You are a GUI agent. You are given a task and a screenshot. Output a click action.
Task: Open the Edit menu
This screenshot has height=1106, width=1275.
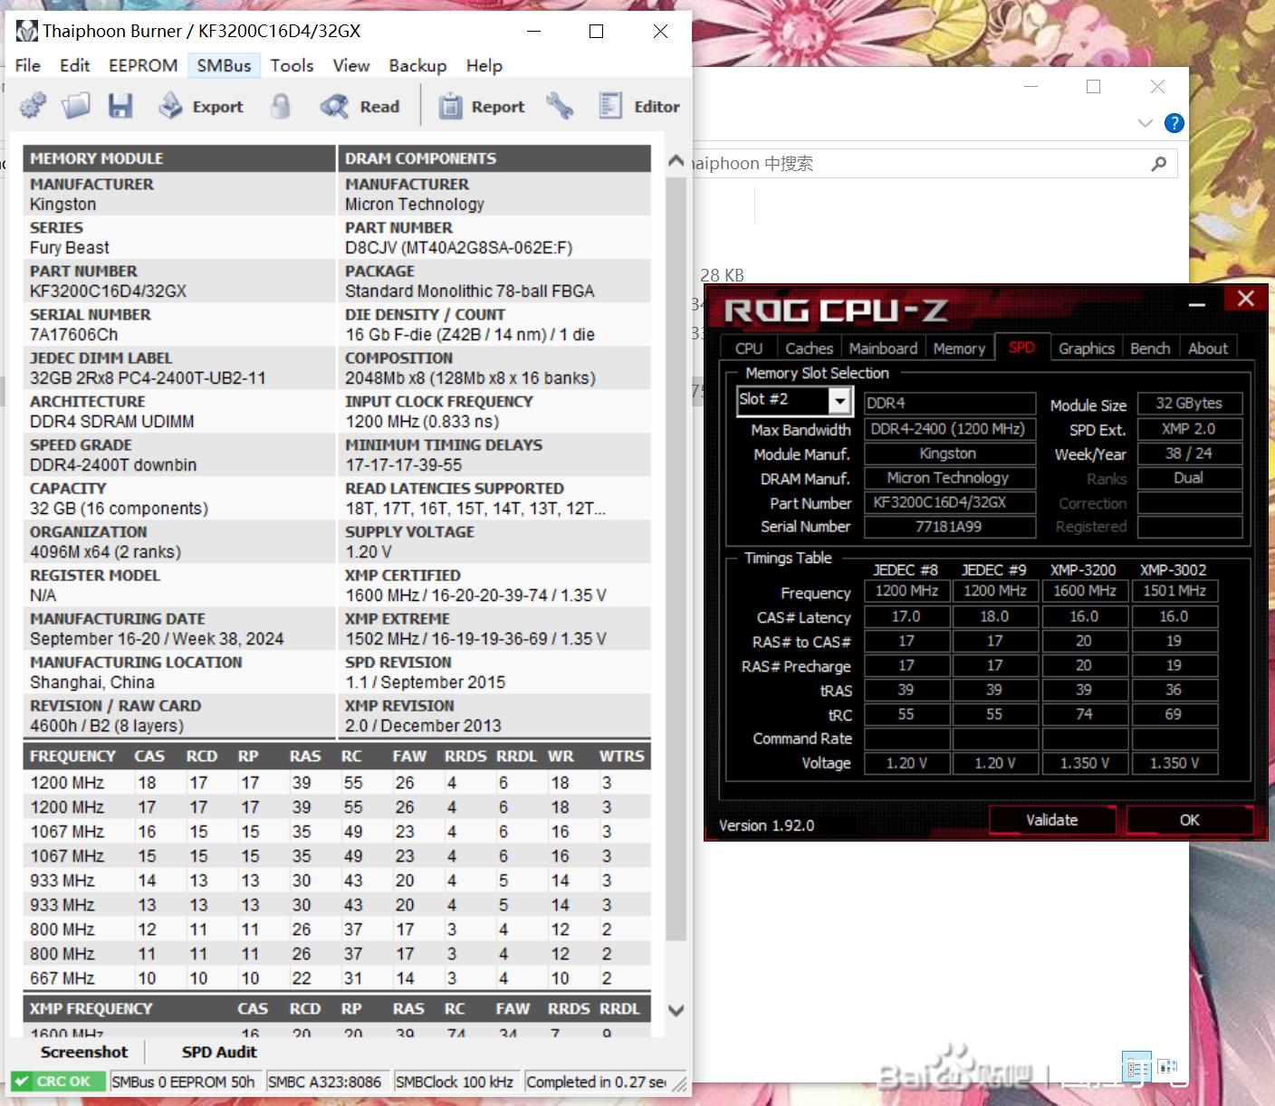[x=74, y=65]
